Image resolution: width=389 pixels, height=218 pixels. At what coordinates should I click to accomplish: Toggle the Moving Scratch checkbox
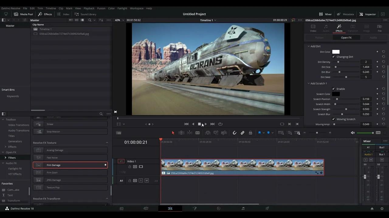[x=333, y=119]
